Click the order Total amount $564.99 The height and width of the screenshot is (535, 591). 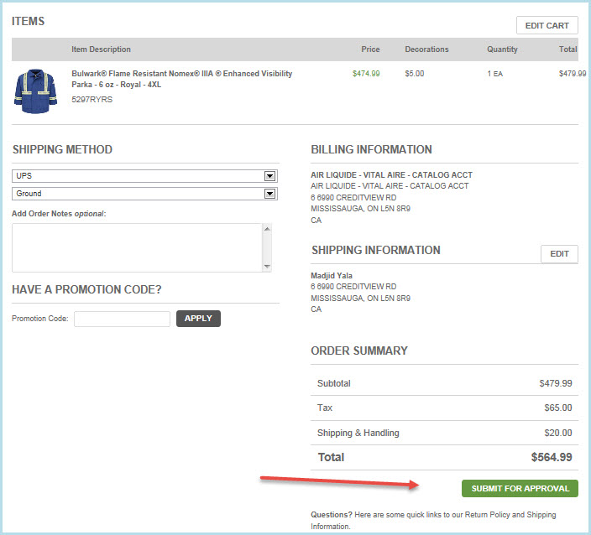551,458
